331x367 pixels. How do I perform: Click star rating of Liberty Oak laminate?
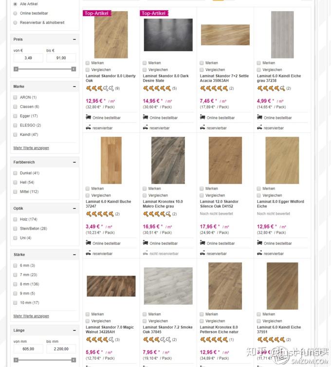(100, 89)
